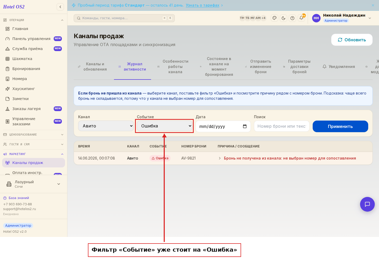The width and height of the screenshot is (379, 263).
Task: Click the Применить filter button
Action: (x=340, y=126)
